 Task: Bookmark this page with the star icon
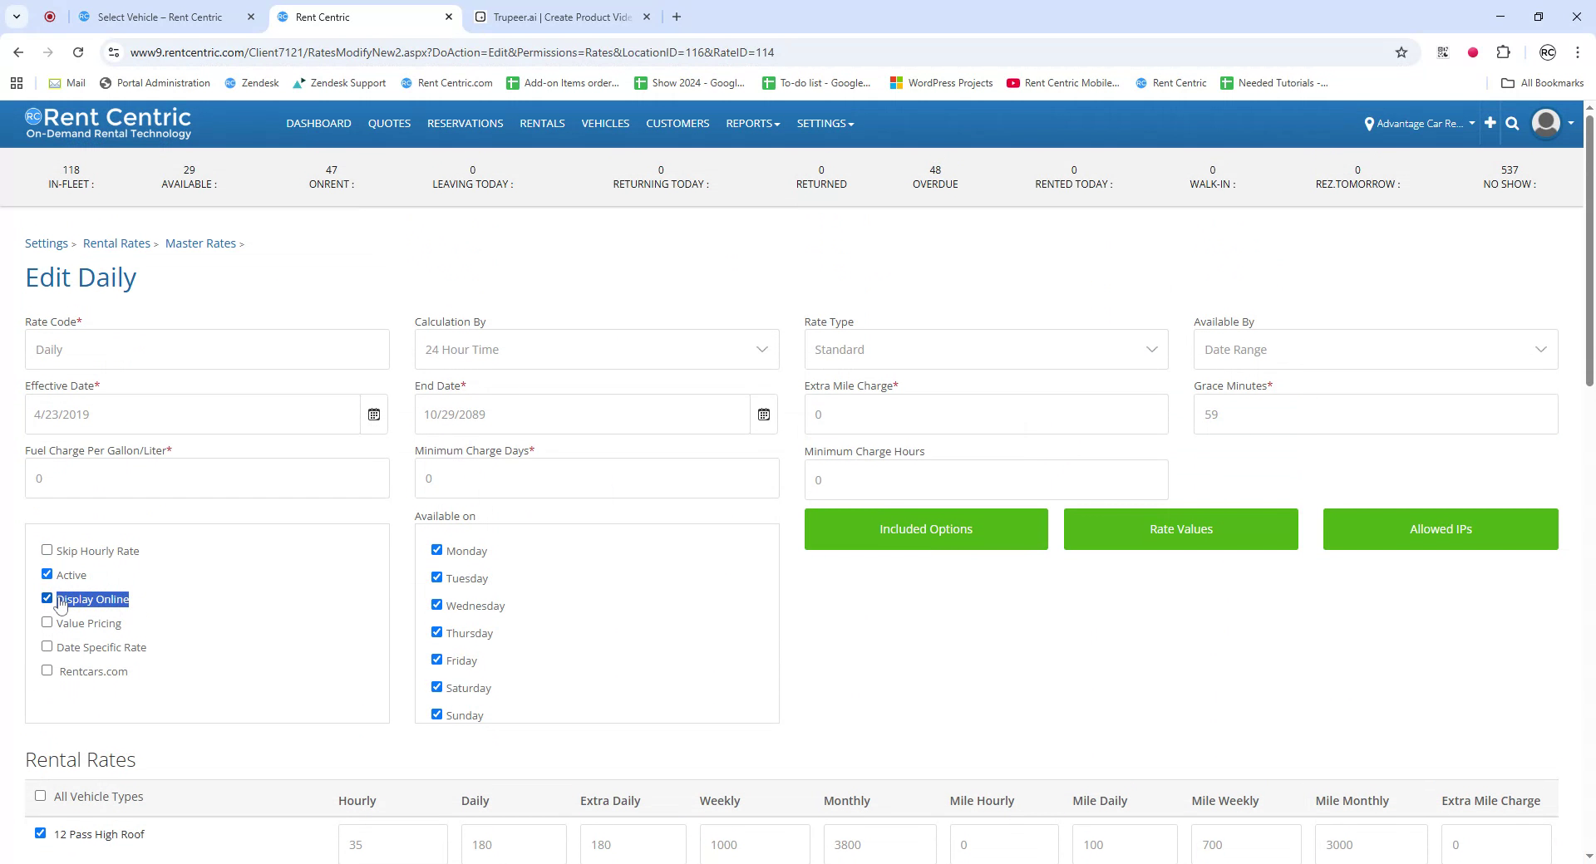pos(1401,52)
